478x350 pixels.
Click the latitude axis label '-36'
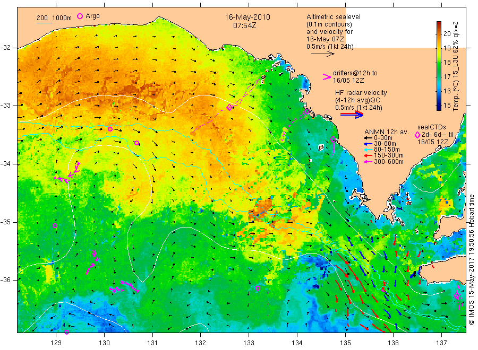click(5, 280)
